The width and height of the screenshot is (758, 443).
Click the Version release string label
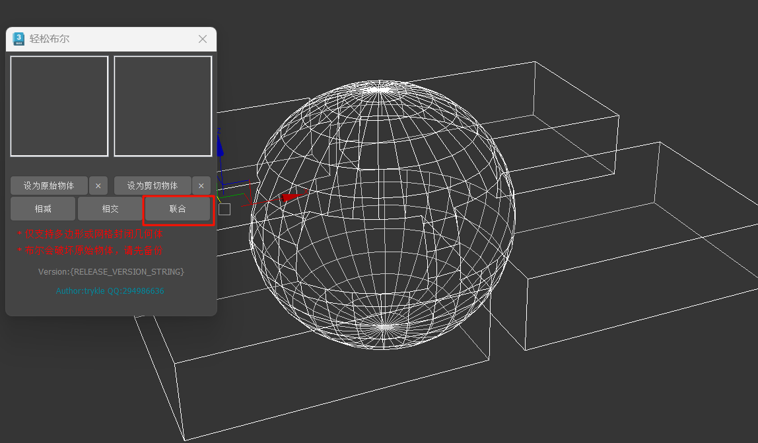(x=111, y=272)
